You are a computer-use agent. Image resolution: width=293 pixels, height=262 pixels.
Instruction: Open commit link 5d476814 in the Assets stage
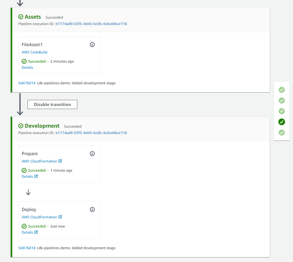[27, 83]
